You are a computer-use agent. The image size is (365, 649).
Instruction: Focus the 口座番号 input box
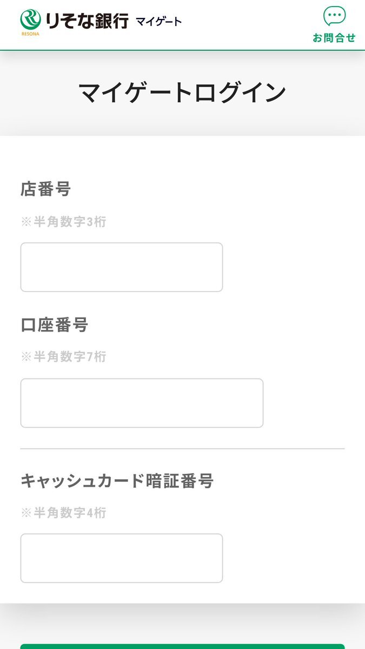pyautogui.click(x=142, y=403)
